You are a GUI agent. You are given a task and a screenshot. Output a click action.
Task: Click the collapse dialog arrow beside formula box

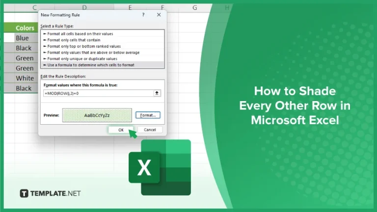[x=157, y=93]
